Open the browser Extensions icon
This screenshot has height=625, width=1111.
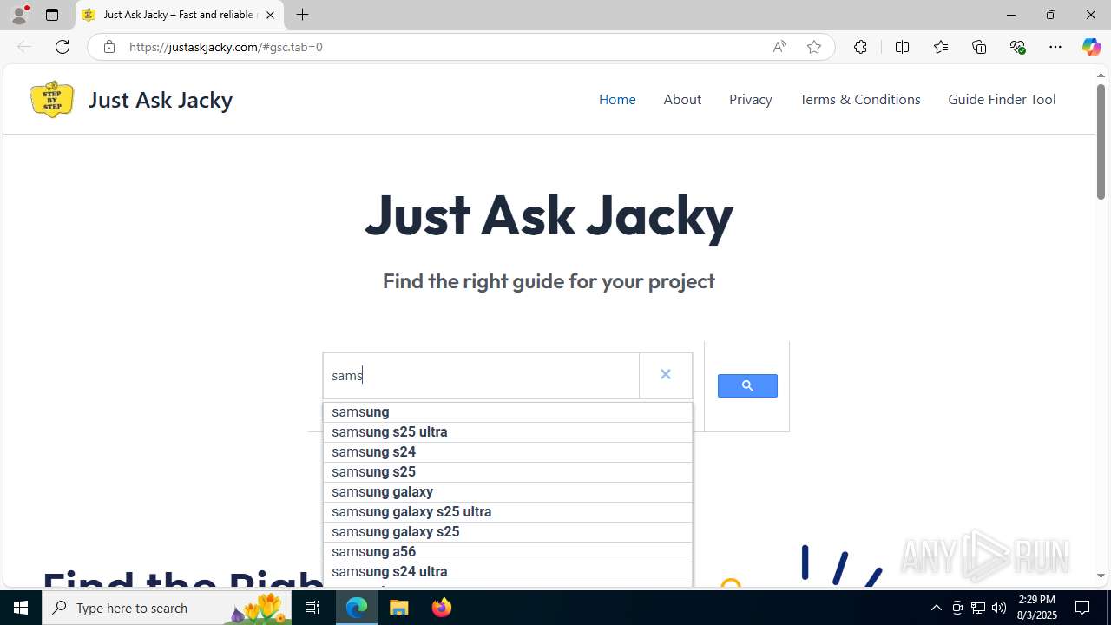click(860, 47)
